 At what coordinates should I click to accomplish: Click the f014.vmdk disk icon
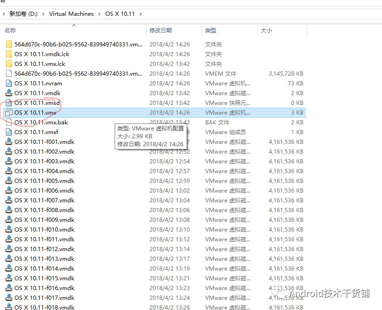click(x=9, y=268)
